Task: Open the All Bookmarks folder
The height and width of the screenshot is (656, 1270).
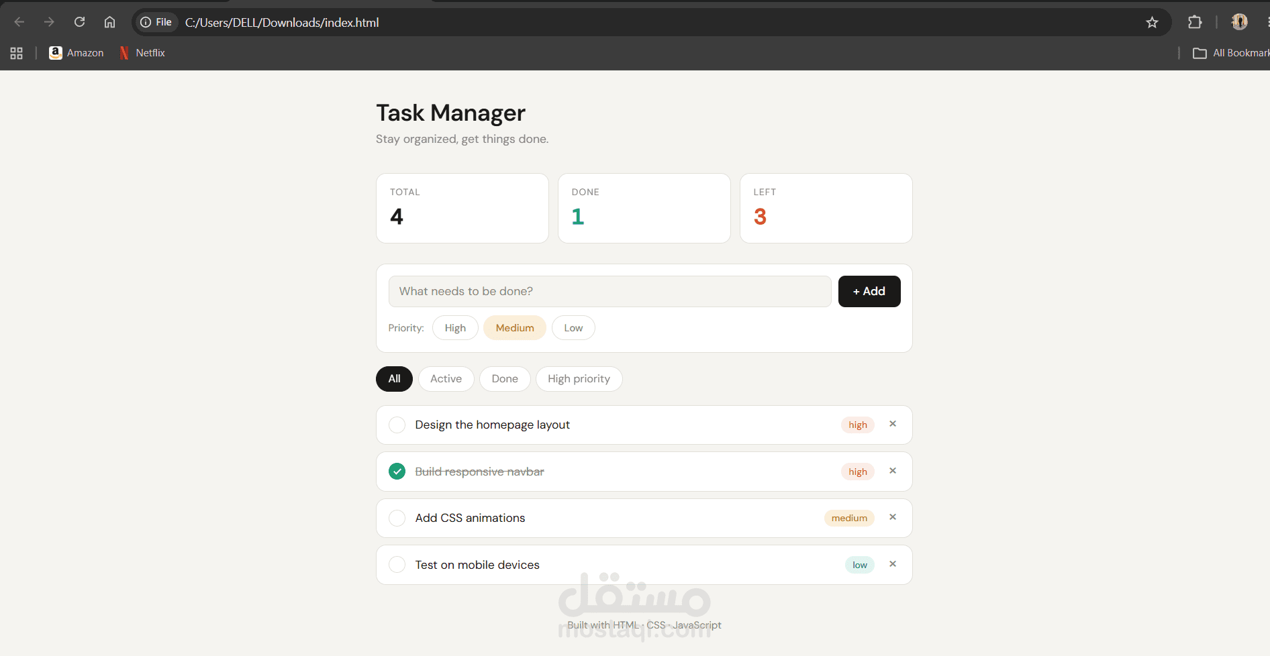Action: (1230, 53)
